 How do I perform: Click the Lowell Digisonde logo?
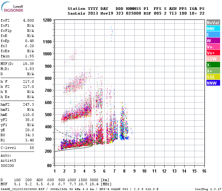tap(12, 7)
